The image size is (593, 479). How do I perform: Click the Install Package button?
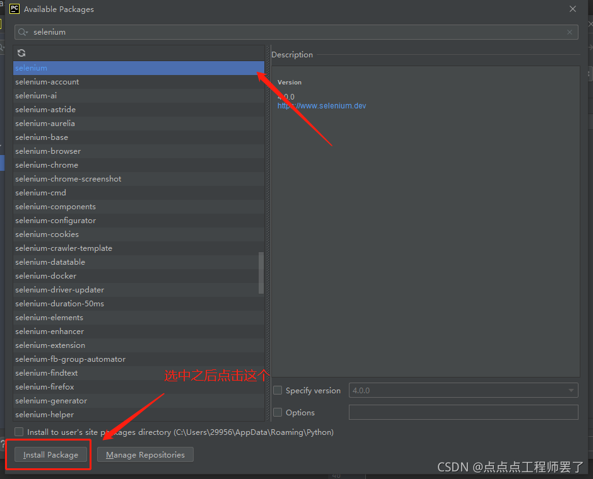click(50, 454)
